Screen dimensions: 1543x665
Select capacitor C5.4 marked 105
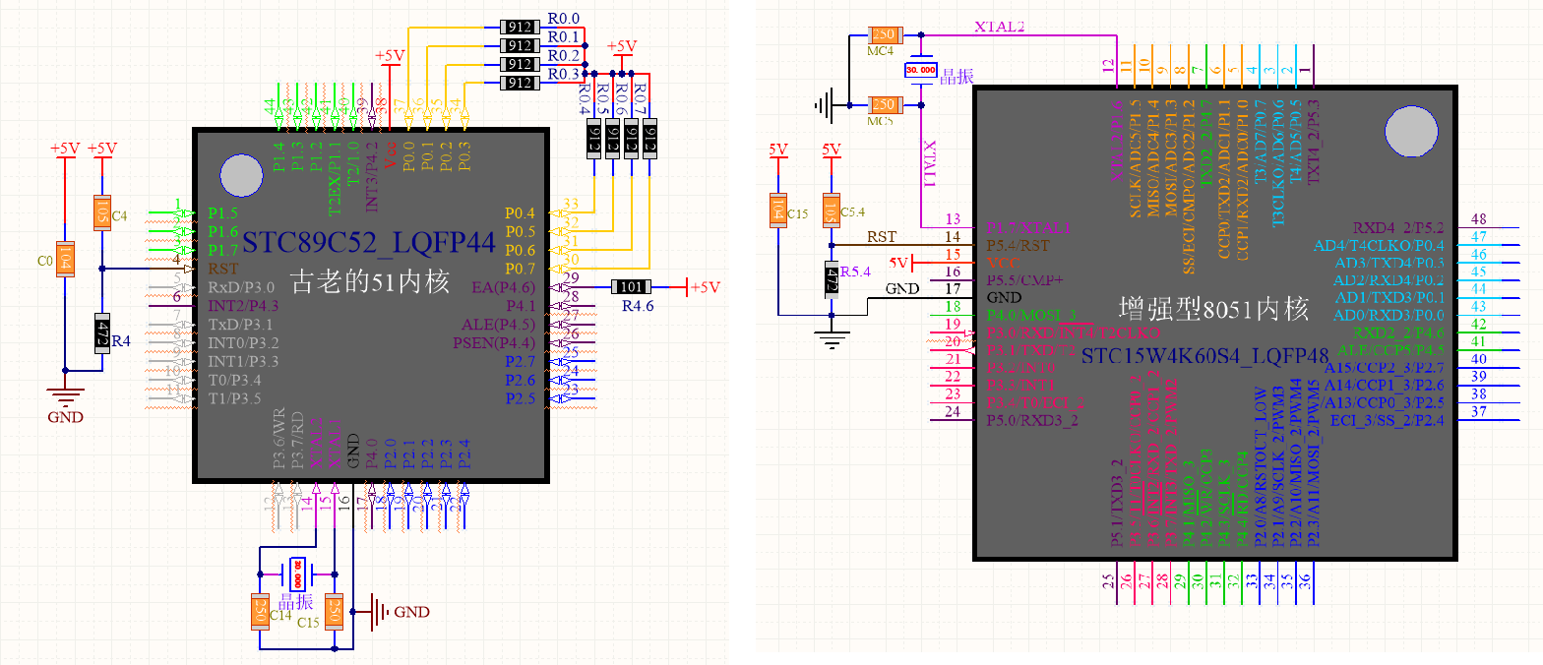click(832, 210)
